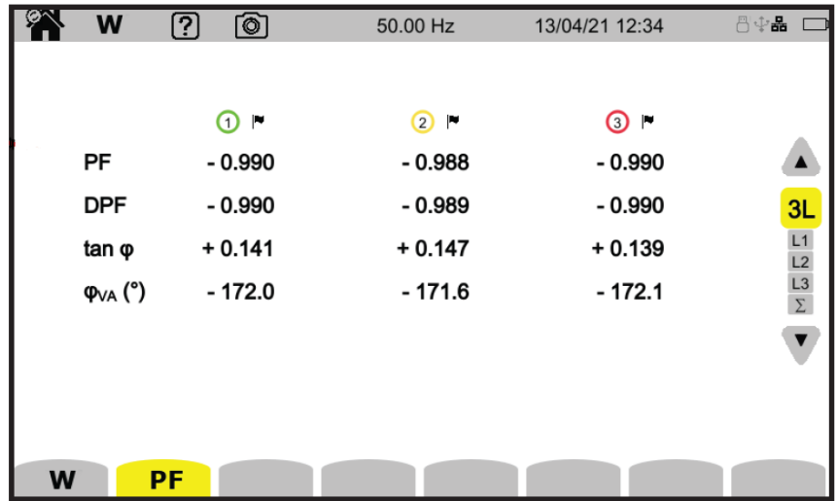This screenshot has height=501, width=837.
Task: Select the 3L display filter
Action: pyautogui.click(x=801, y=208)
